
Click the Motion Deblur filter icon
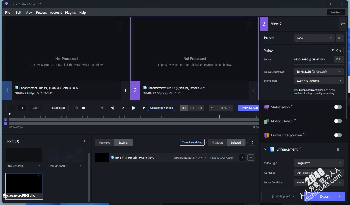[x=267, y=121]
